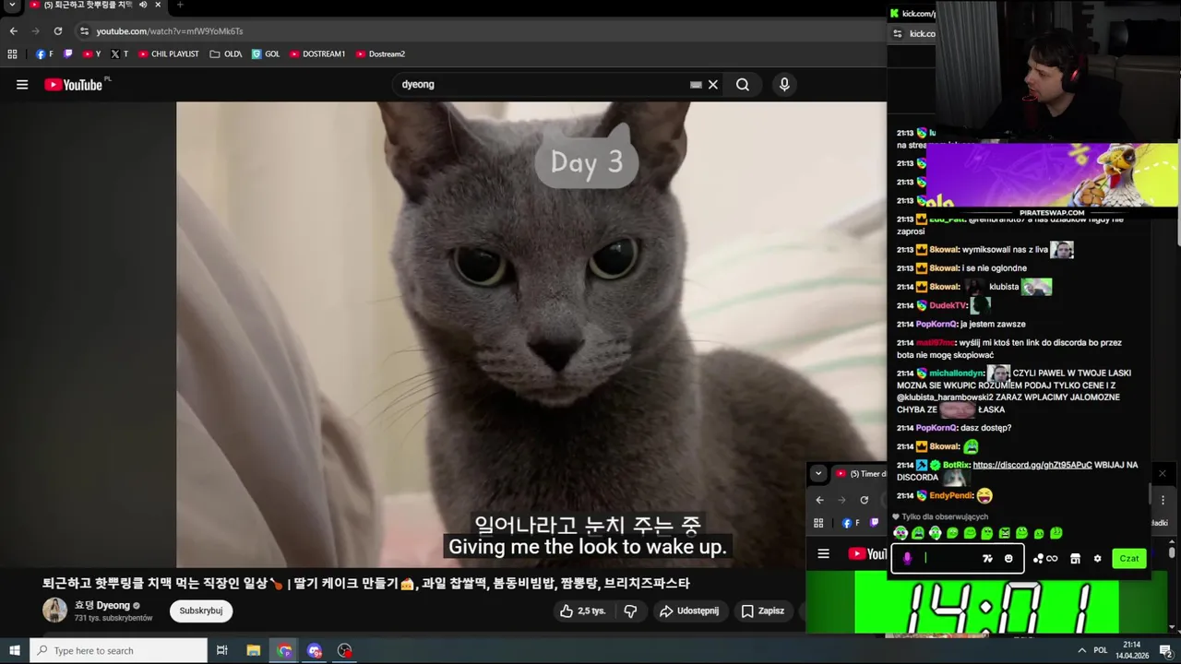Image resolution: width=1181 pixels, height=664 pixels.
Task: Clear the search text with the X
Action: [x=713, y=85]
